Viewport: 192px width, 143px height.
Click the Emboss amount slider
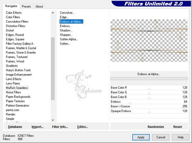pyautogui.click(x=149, y=102)
